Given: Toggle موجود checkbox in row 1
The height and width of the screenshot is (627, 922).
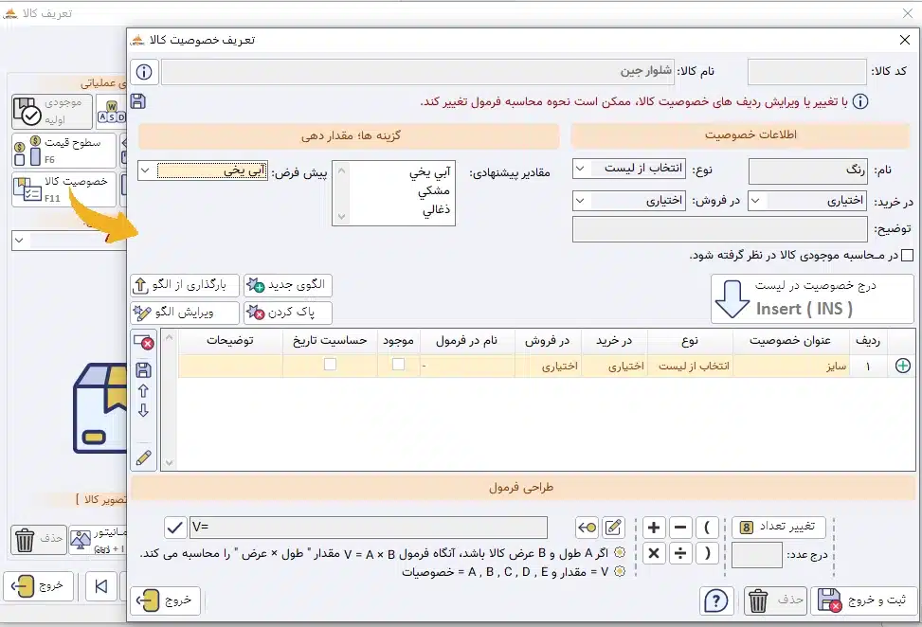Looking at the screenshot, I should click(398, 365).
